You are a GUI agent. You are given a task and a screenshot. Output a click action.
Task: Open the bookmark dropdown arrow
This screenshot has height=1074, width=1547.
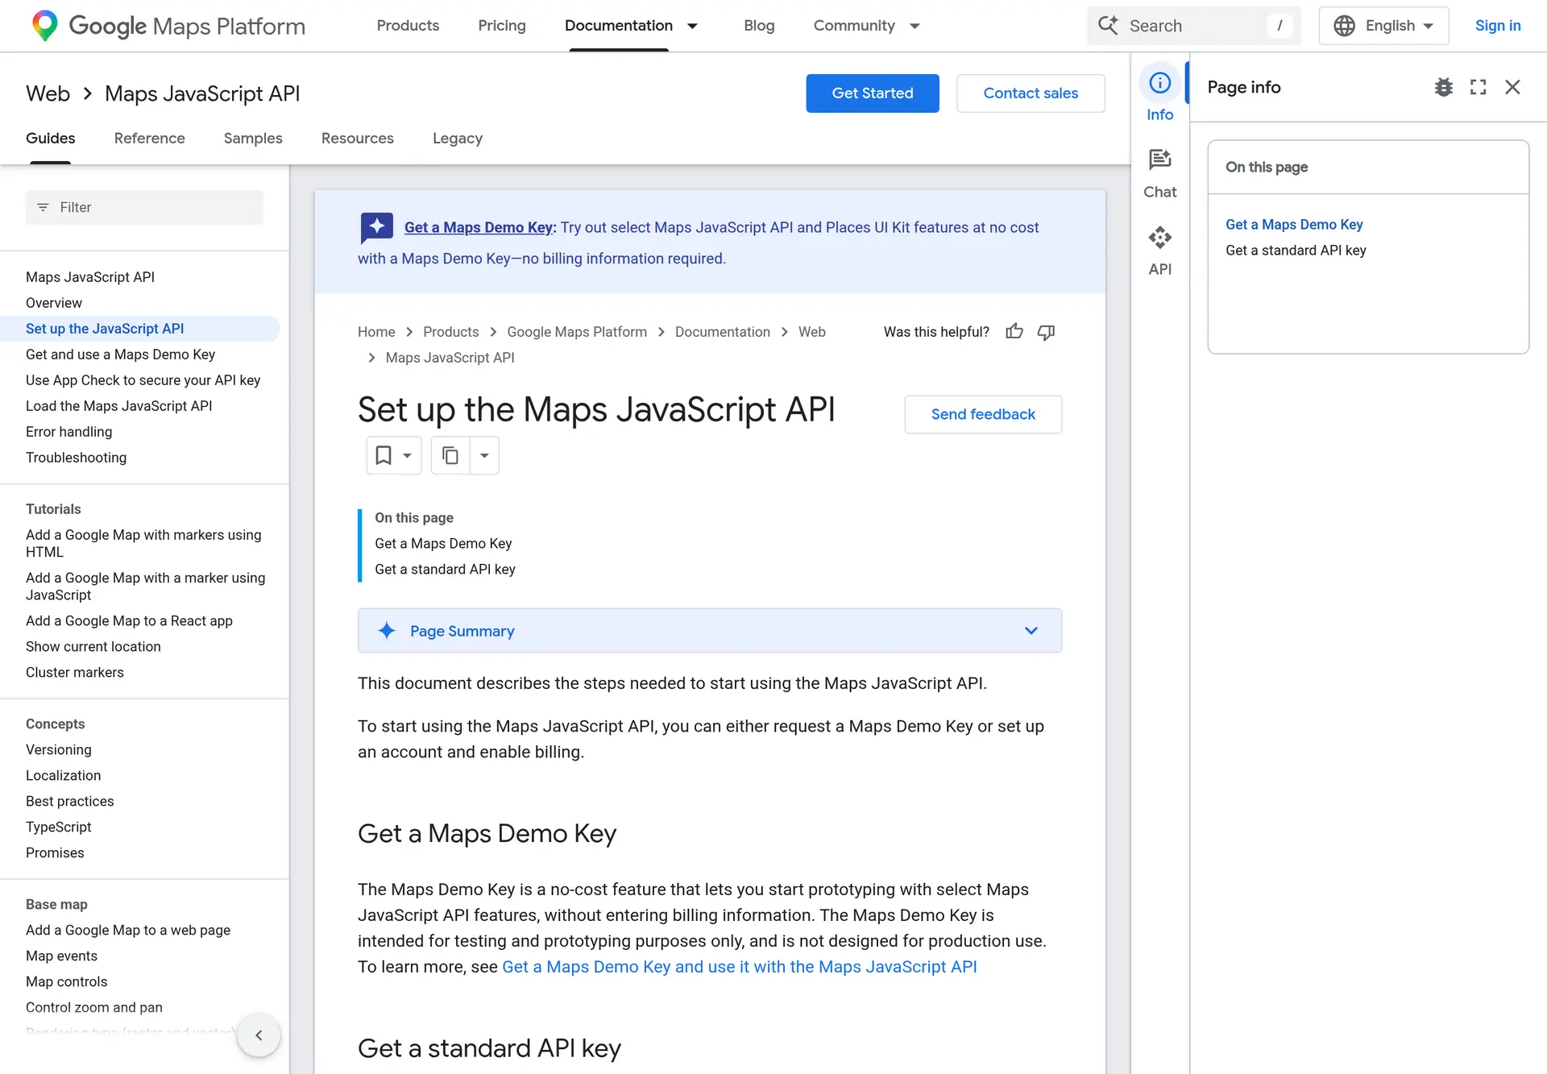coord(407,455)
